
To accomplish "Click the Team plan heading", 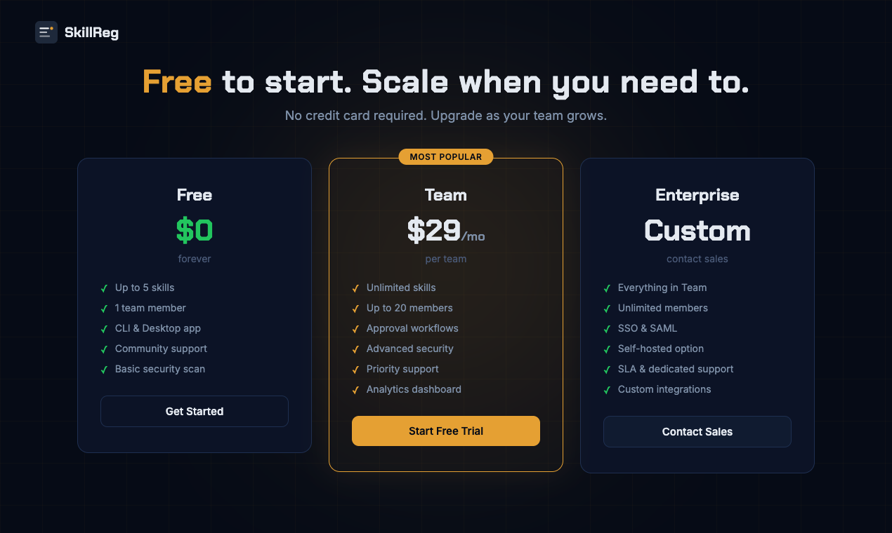I will coord(445,195).
